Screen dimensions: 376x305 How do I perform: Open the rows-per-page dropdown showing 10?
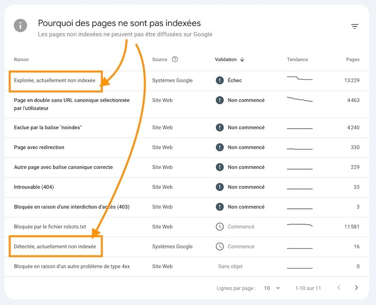(272, 288)
